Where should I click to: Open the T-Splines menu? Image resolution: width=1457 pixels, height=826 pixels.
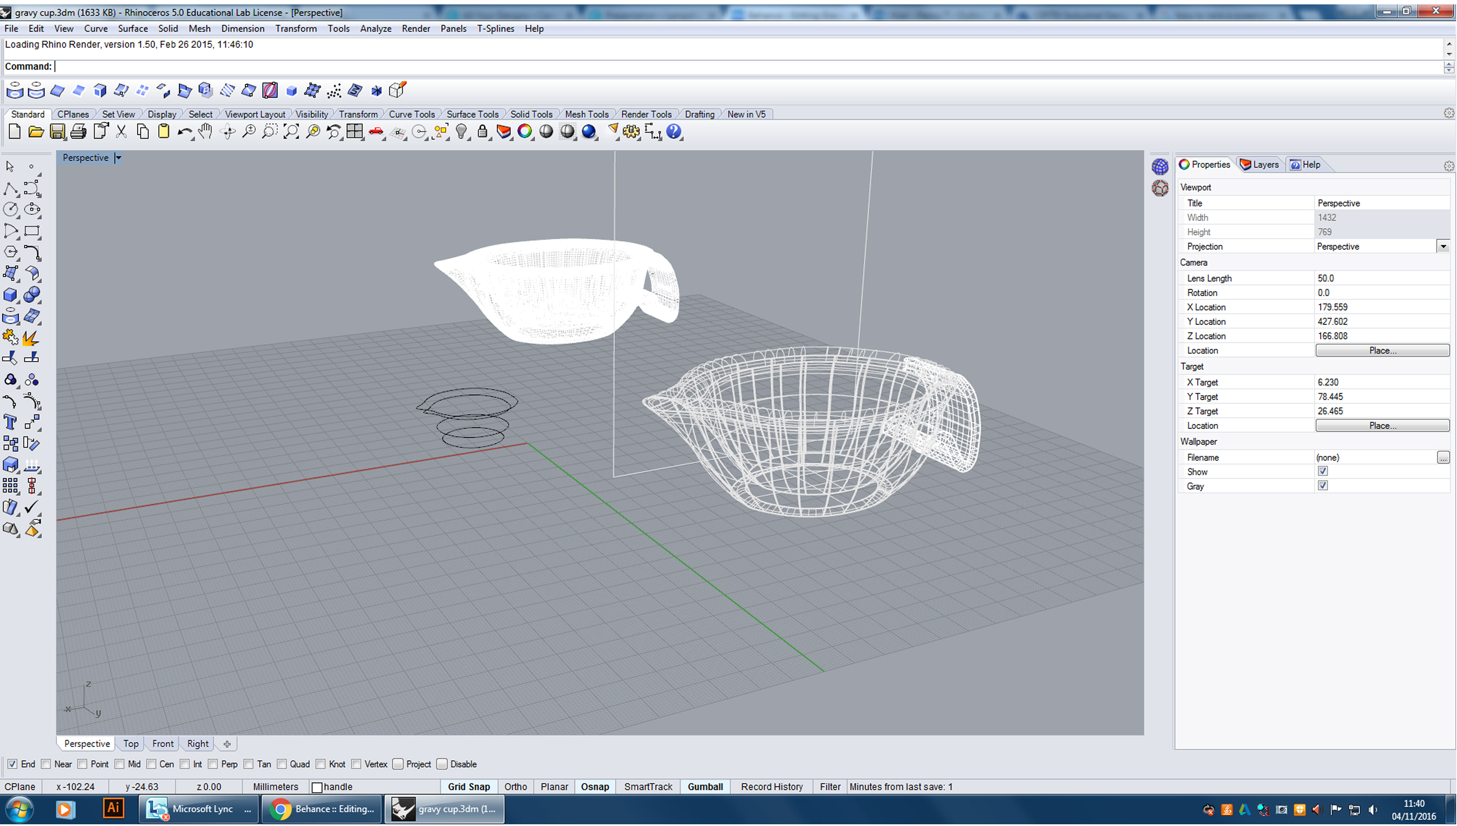tap(496, 28)
